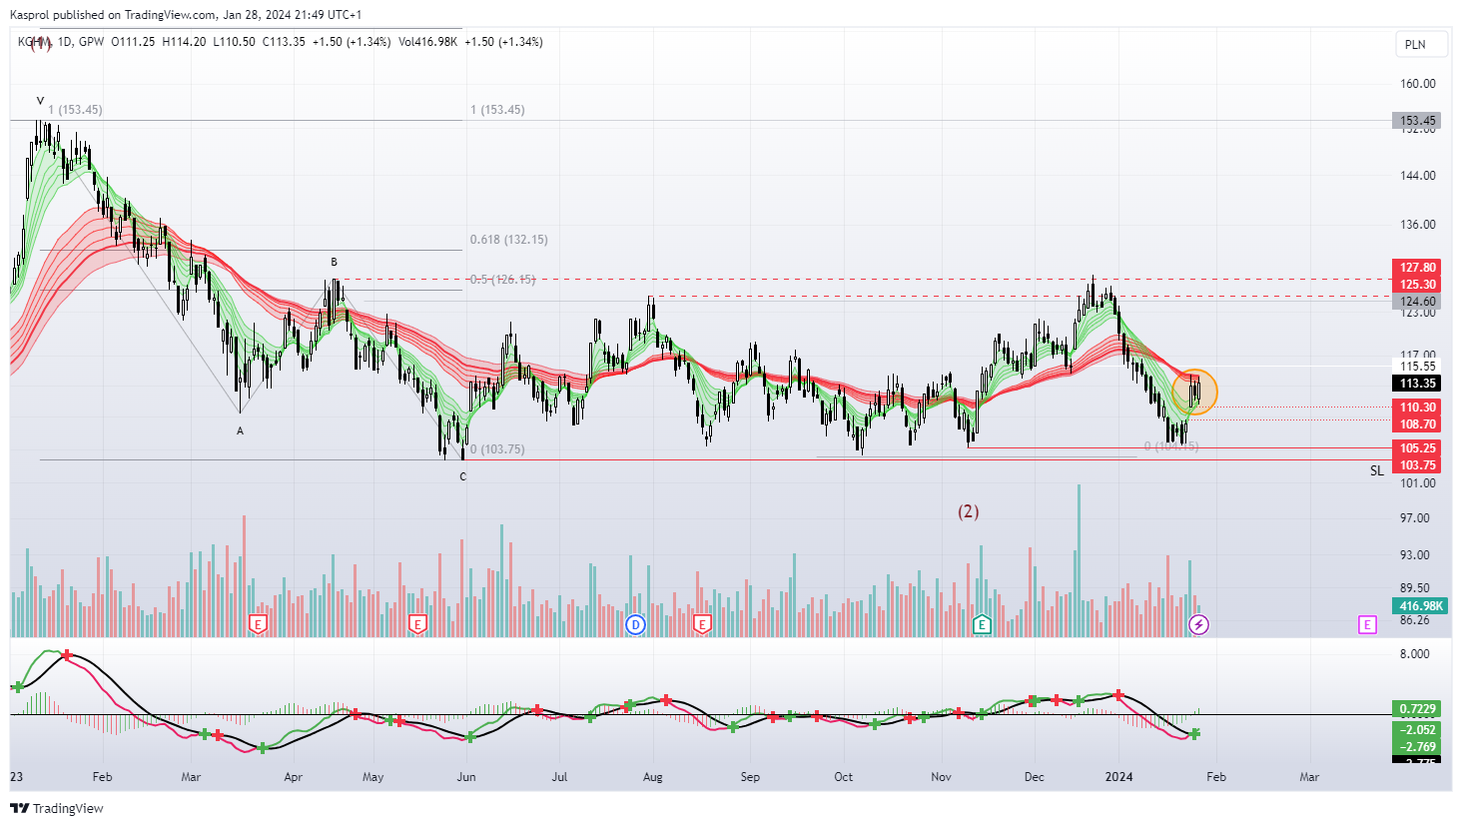Click the 153.45 grey price label
The width and height of the screenshot is (1462, 826).
coord(1417,121)
